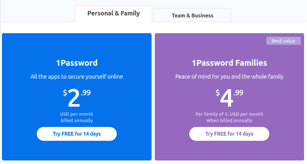Image resolution: width=307 pixels, height=164 pixels.
Task: Click 'Peace of mind for you' tagline
Action: [x=229, y=76]
